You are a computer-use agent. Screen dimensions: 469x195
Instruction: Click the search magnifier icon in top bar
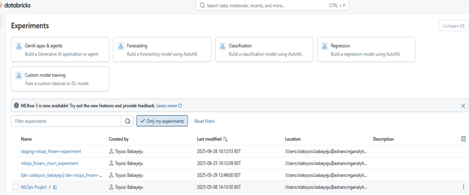pos(202,5)
